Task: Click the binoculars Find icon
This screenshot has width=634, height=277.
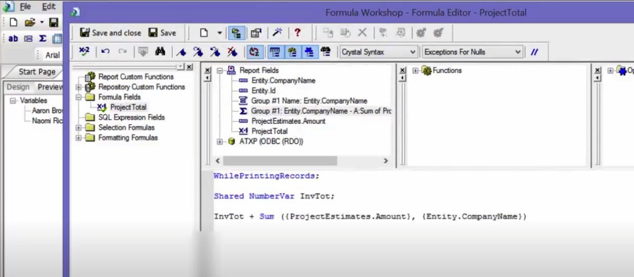Action: pos(160,52)
